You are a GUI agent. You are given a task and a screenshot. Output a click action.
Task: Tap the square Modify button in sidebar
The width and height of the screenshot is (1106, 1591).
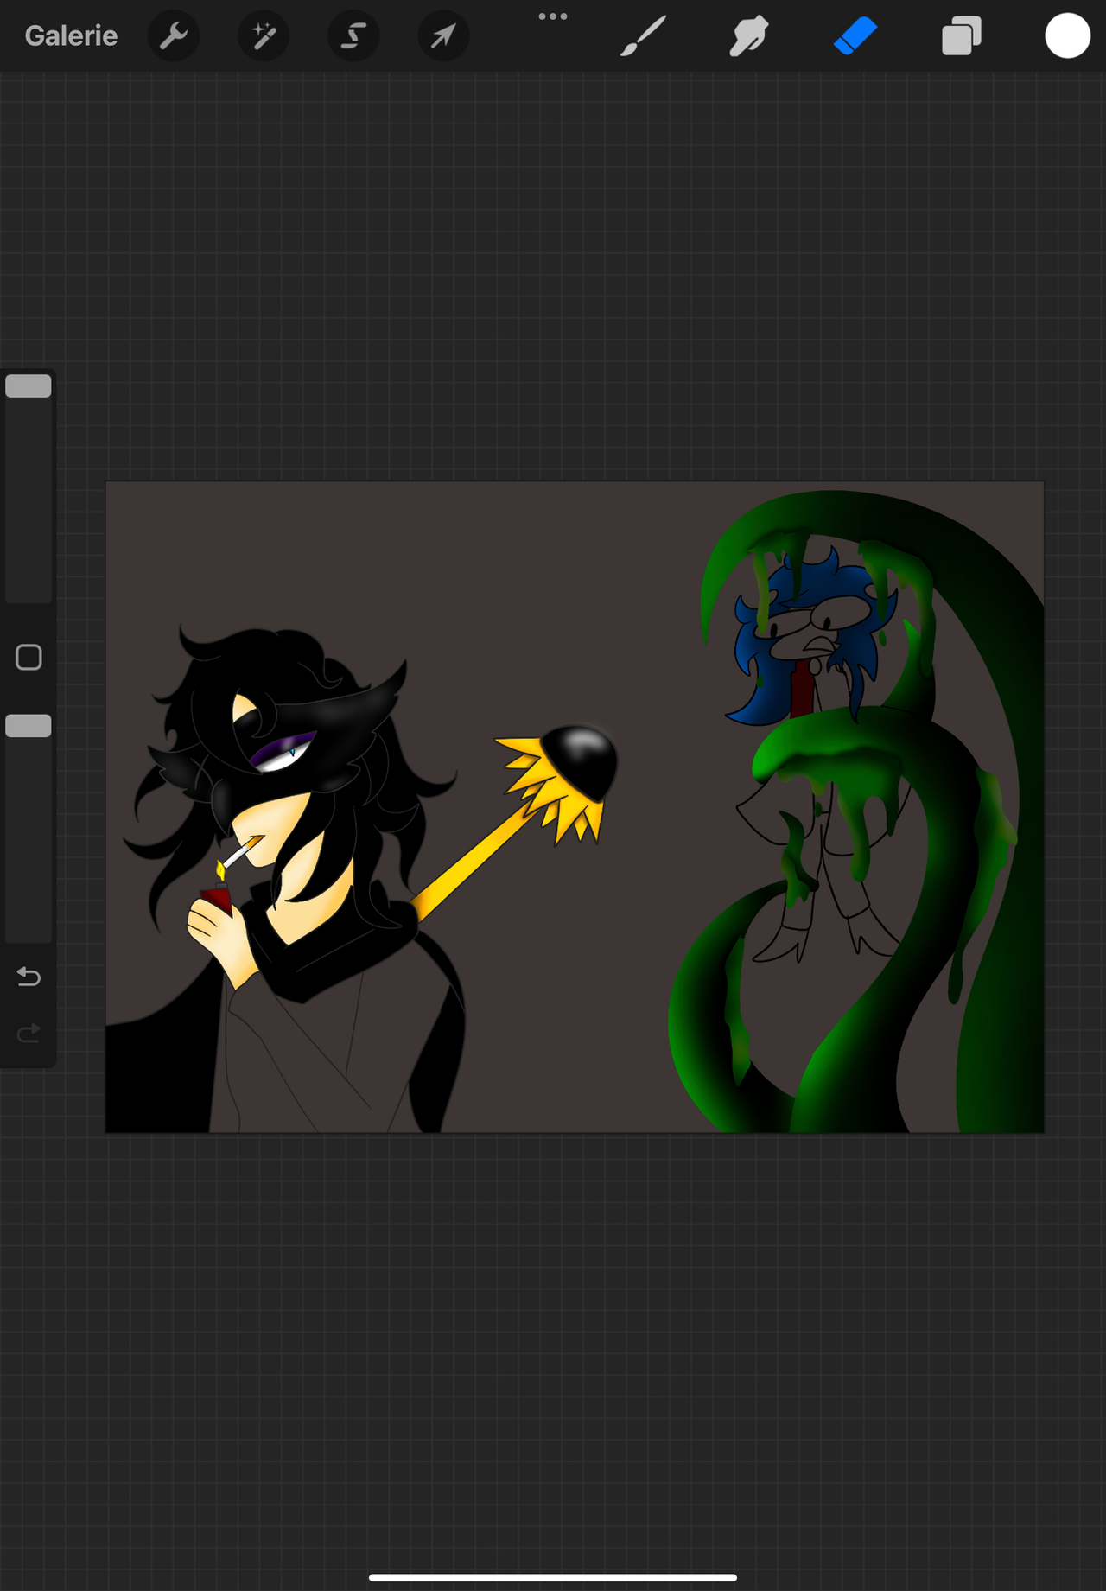click(x=29, y=658)
